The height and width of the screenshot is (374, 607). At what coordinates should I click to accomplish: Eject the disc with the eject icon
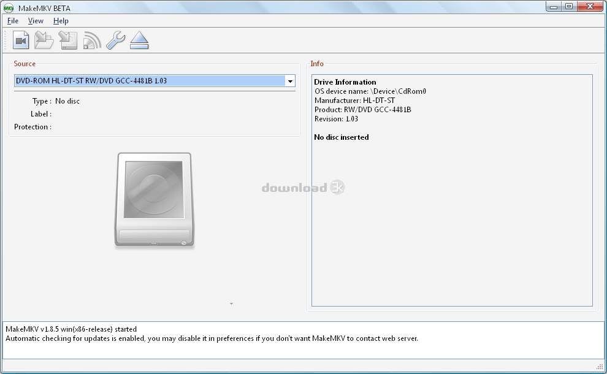point(139,40)
